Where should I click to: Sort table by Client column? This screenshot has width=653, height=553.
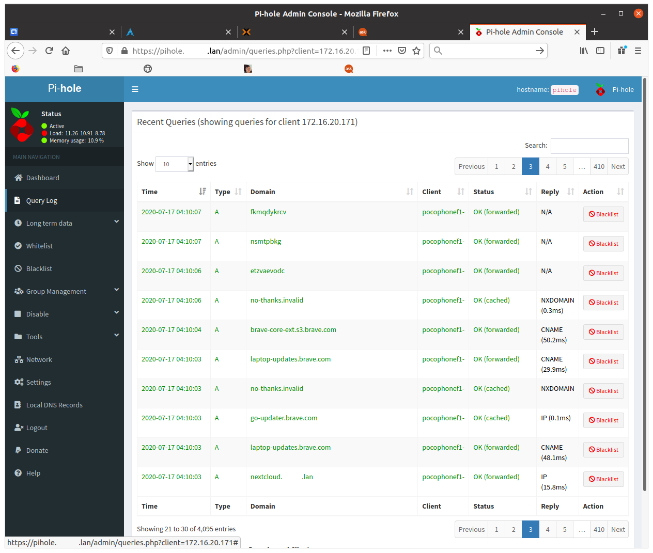tap(443, 192)
